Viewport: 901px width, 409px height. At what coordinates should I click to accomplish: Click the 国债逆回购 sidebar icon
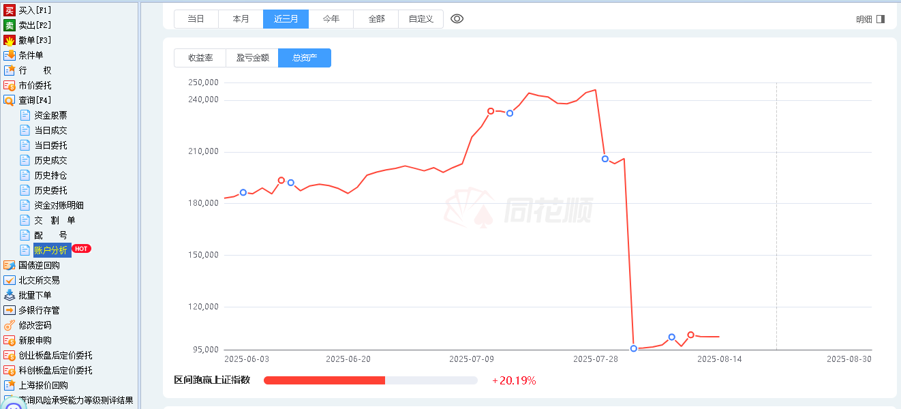[10, 265]
